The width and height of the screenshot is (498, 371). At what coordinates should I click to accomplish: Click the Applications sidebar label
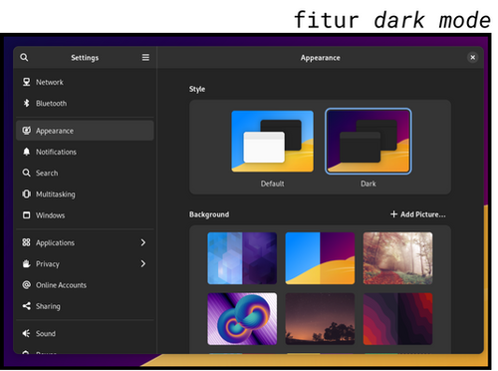[55, 243]
